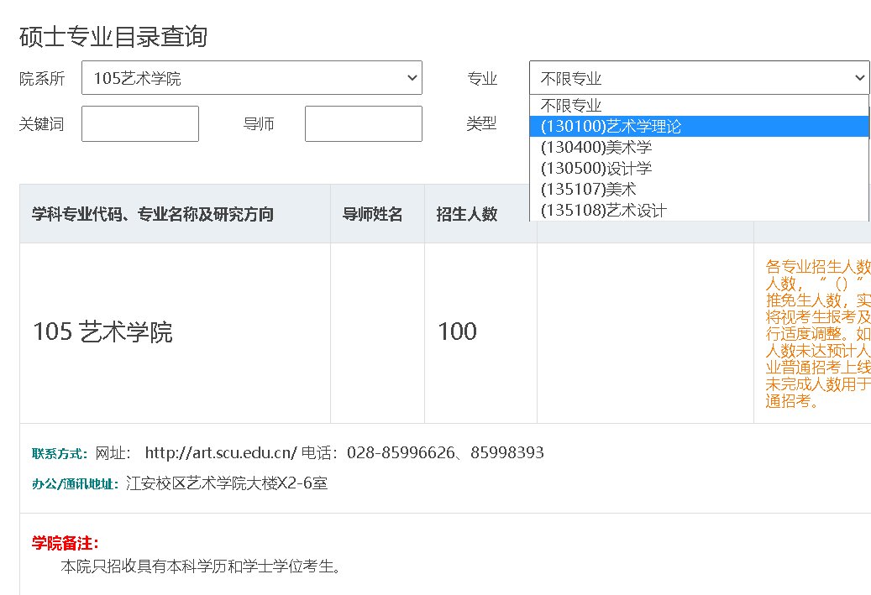871x595 pixels.
Task: Click the 招生人数 column header
Action: click(467, 213)
